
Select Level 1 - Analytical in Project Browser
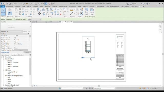coord(13,63)
